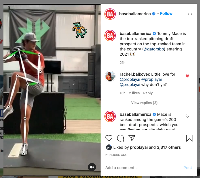Open rachel.balkovec profile picture
The image size is (200, 178).
tap(110, 76)
